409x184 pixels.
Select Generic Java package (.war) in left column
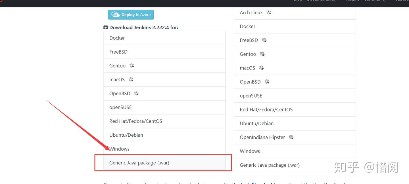139,163
